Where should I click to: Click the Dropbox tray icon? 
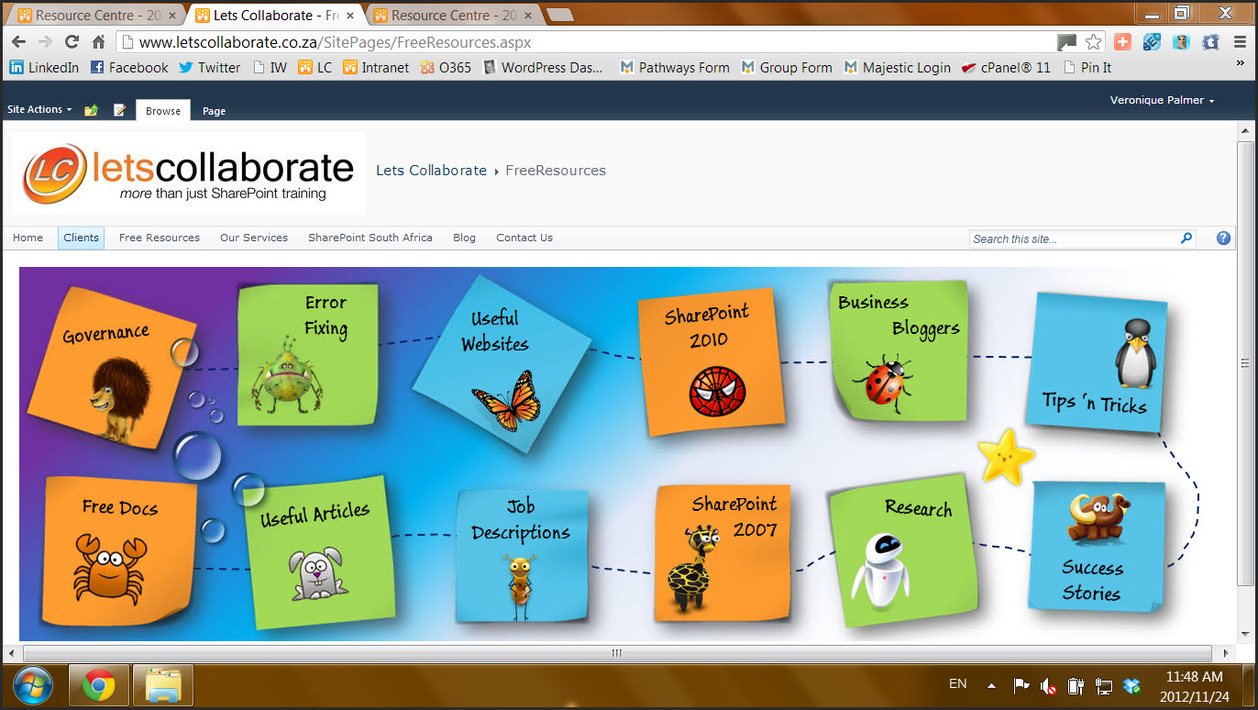tap(1131, 685)
